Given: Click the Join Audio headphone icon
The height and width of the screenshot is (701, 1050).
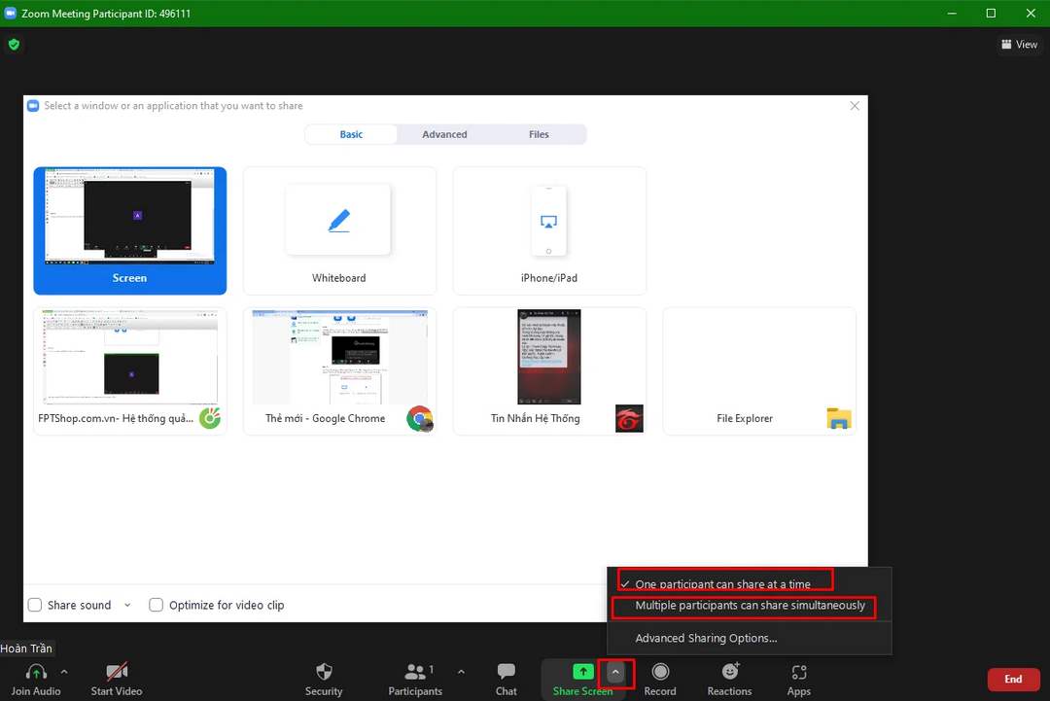Looking at the screenshot, I should (x=36, y=671).
